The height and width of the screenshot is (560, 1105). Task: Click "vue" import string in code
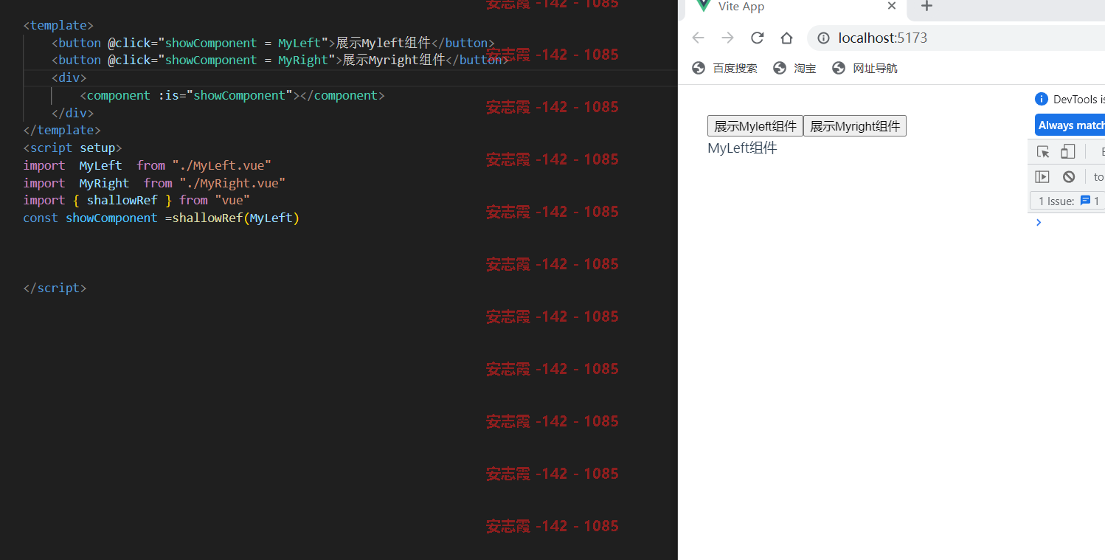[x=232, y=200]
